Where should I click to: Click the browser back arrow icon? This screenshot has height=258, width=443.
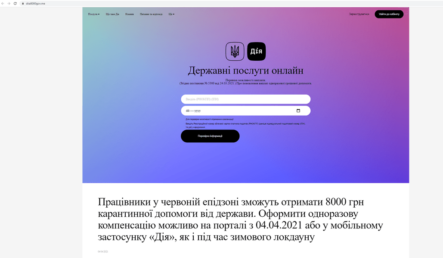(x=3, y=3)
